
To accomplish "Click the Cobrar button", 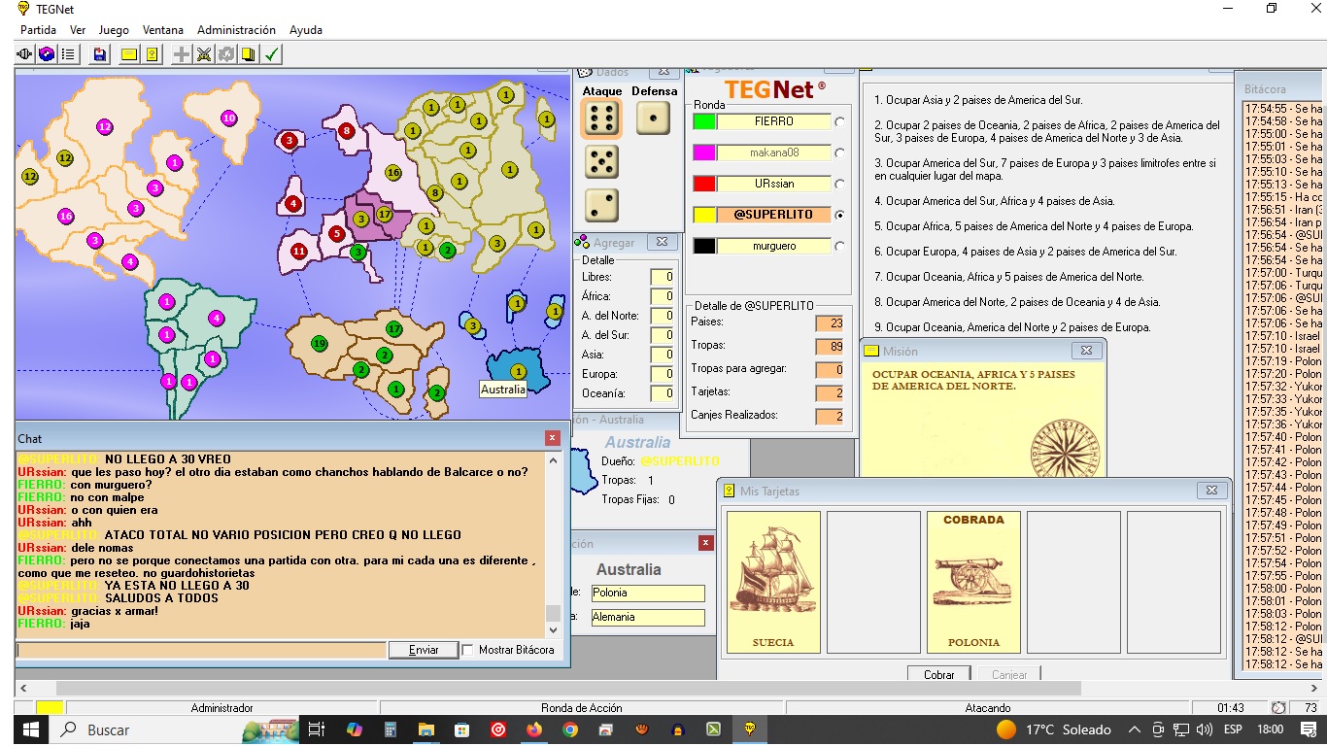I will (938, 674).
